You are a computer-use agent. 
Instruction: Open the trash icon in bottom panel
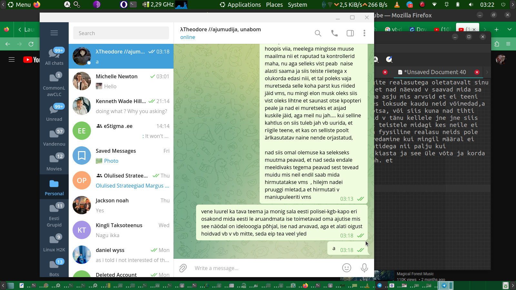(505, 285)
